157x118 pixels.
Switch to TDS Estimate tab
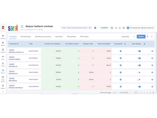(x=26, y=37)
